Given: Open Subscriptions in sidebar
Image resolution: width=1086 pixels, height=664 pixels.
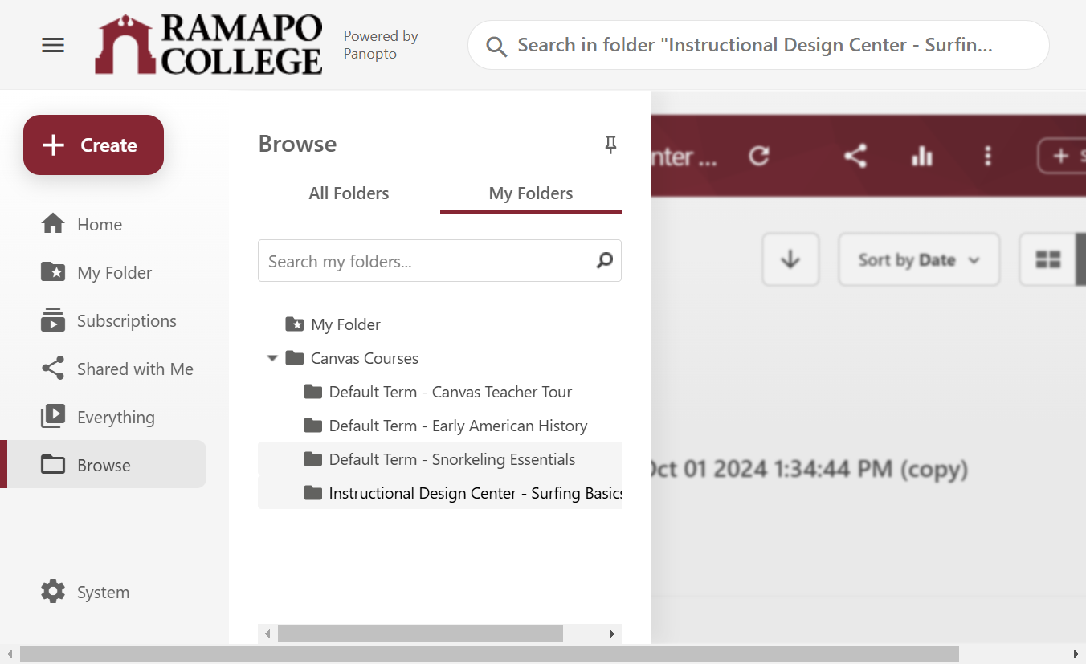Looking at the screenshot, I should click(108, 320).
